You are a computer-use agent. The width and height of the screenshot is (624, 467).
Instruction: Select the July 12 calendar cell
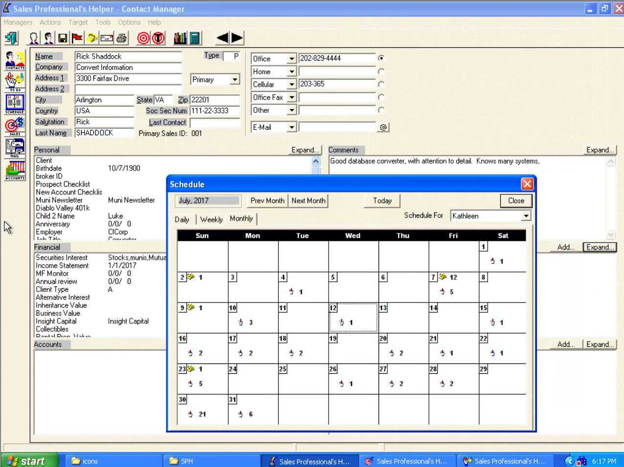pyautogui.click(x=354, y=318)
